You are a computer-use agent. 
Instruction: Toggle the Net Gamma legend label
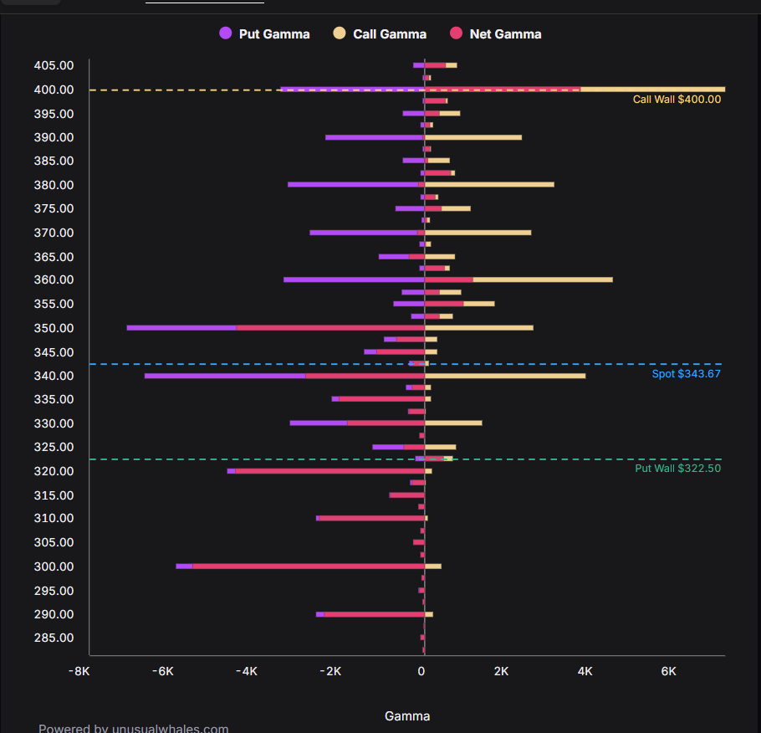505,34
